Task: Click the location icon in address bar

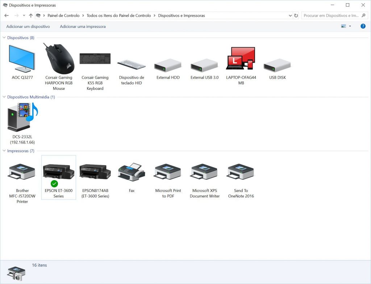Action: [x=38, y=16]
